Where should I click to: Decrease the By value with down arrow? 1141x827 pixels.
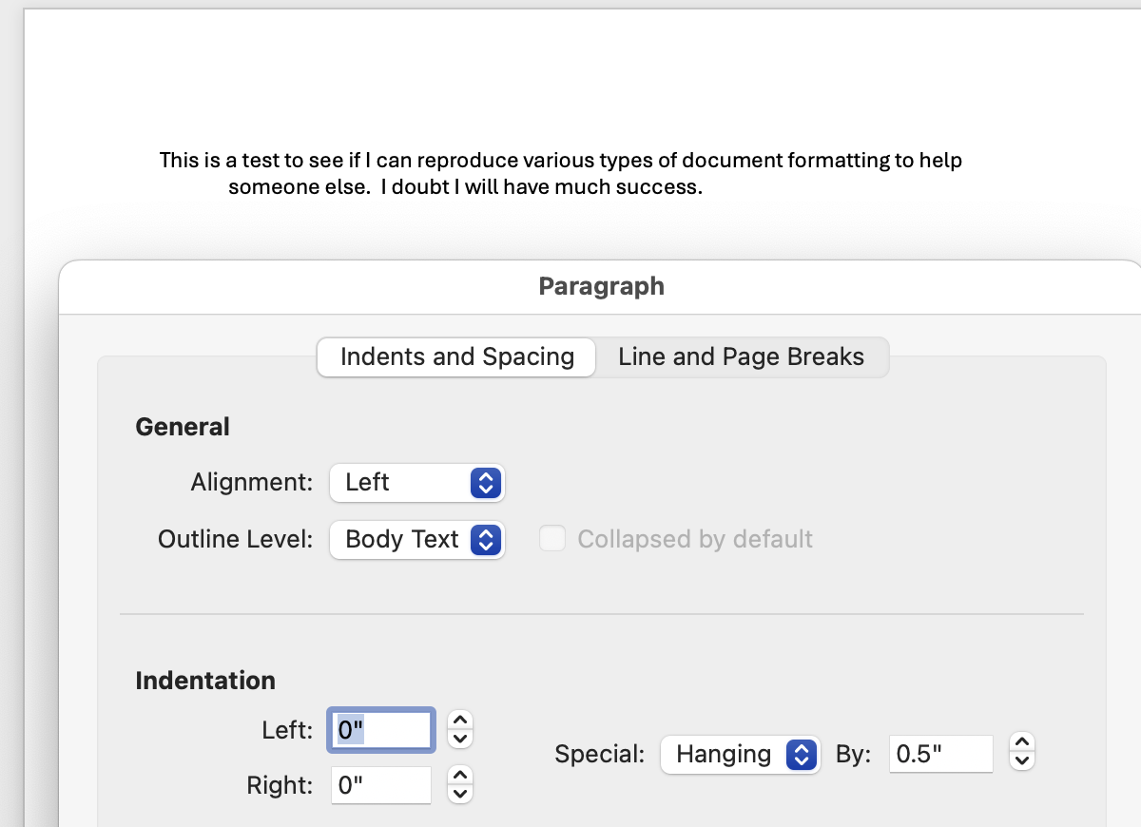coord(1022,762)
